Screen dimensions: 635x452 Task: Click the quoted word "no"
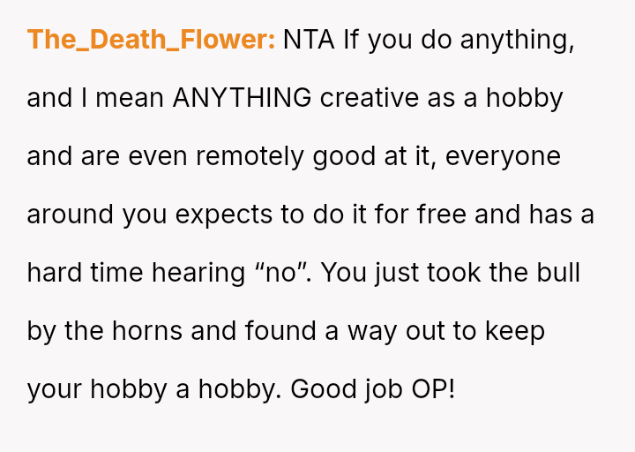(x=280, y=273)
